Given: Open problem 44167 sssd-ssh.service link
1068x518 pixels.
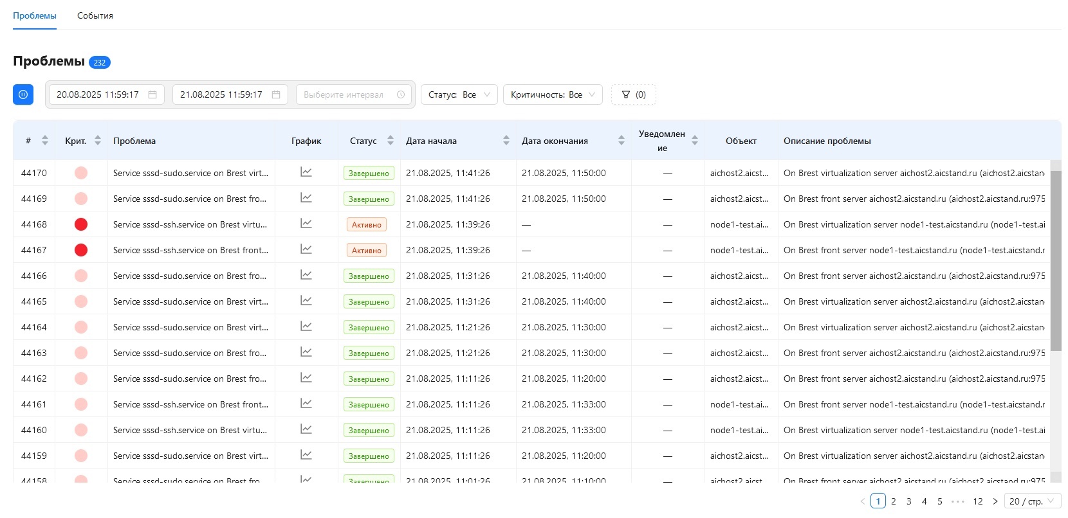Looking at the screenshot, I should [x=190, y=250].
